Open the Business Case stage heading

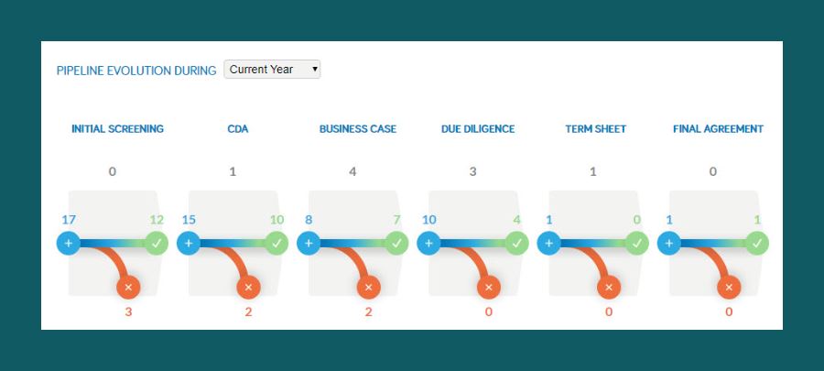(x=358, y=129)
